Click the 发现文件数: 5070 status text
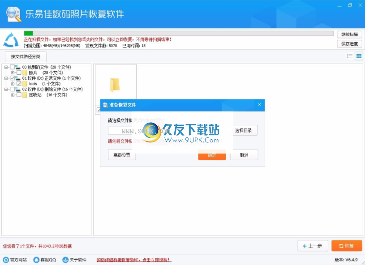Screen dimensions: 365x265 tap(101, 46)
